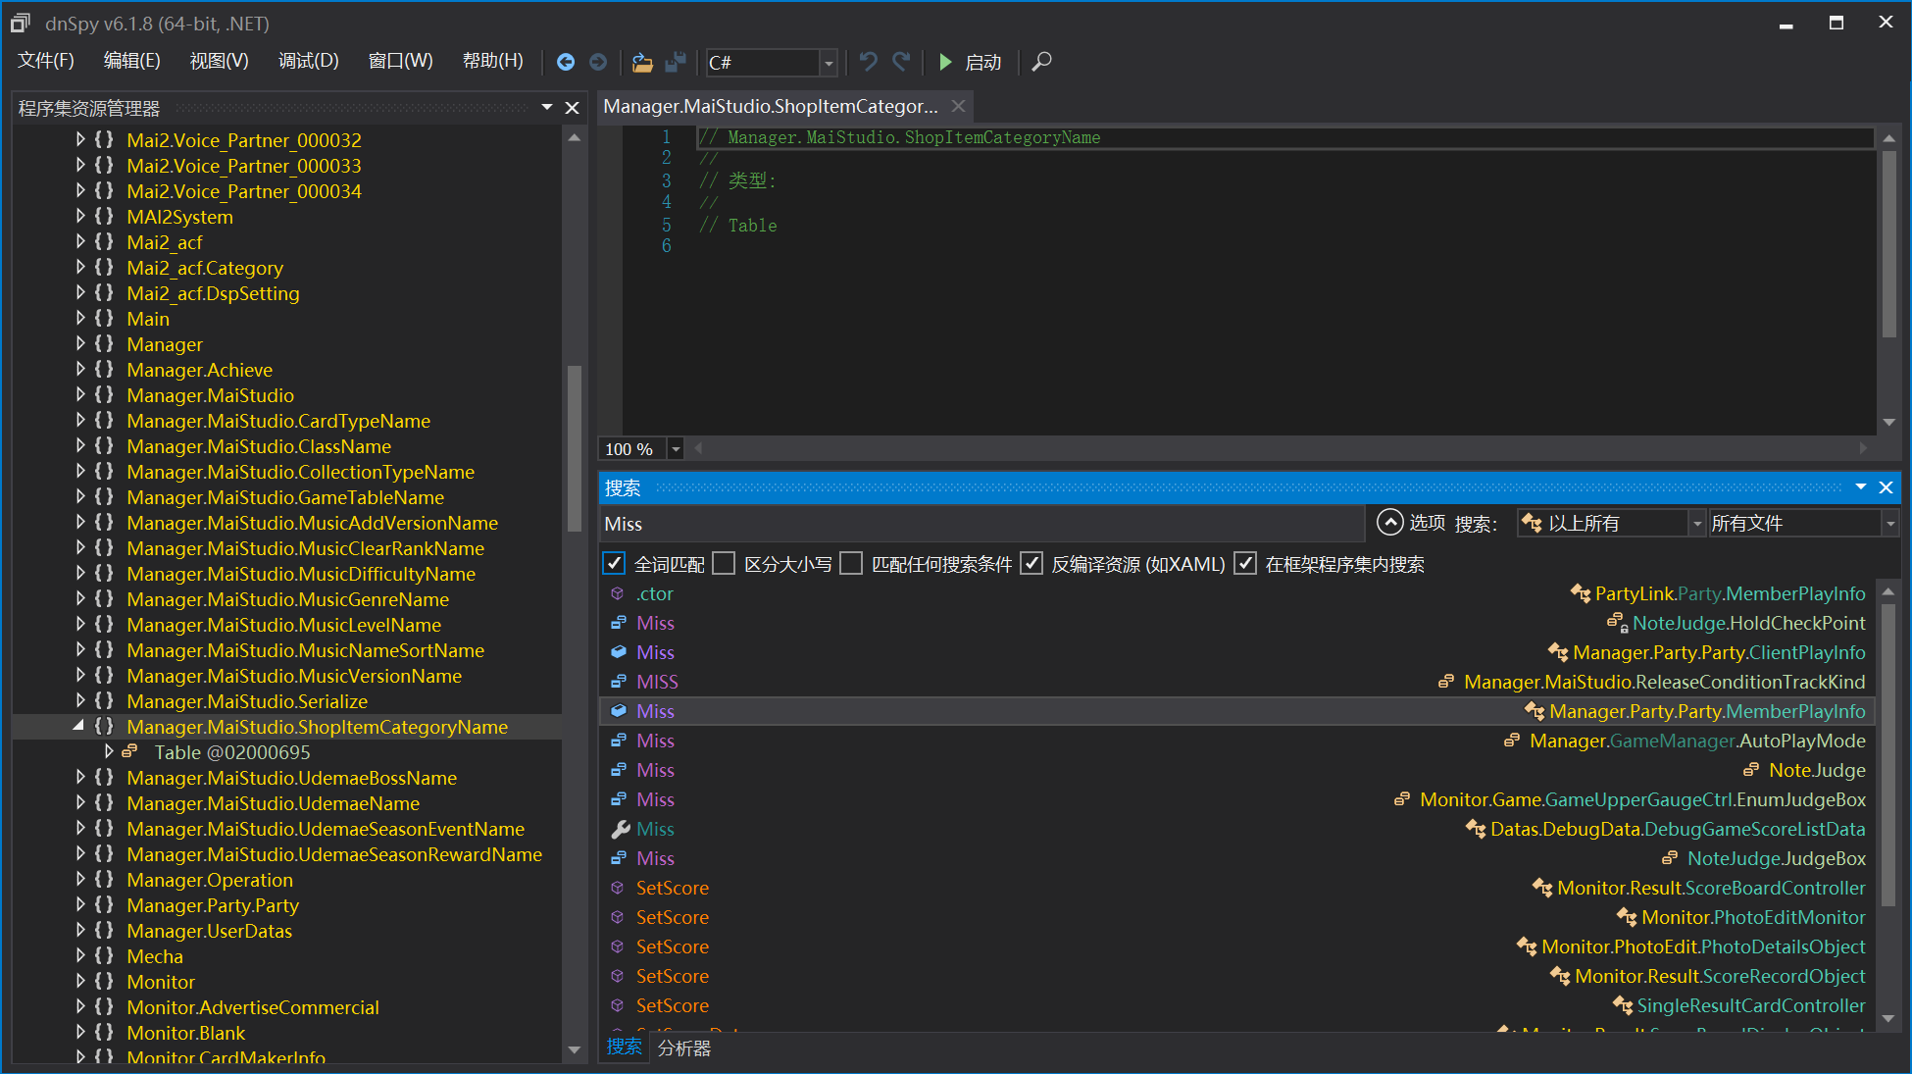Viewport: 1912px width, 1074px height.
Task: Open the 文件(F) menu
Action: pos(46,61)
